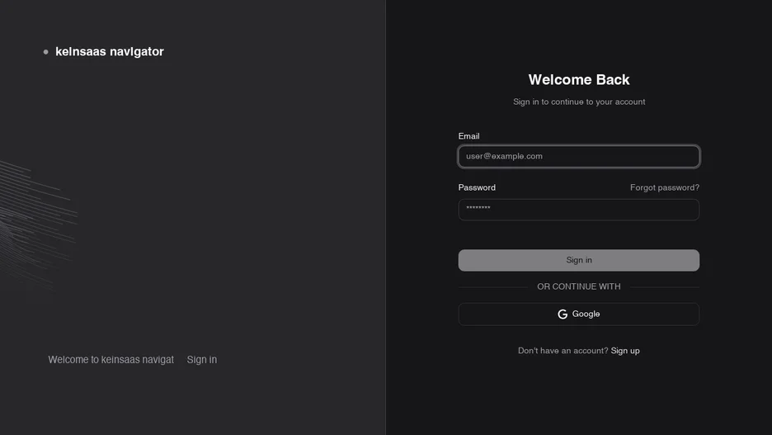Screen dimensions: 772x435
Task: Click the Welcome Back heading
Action: click(x=578, y=80)
